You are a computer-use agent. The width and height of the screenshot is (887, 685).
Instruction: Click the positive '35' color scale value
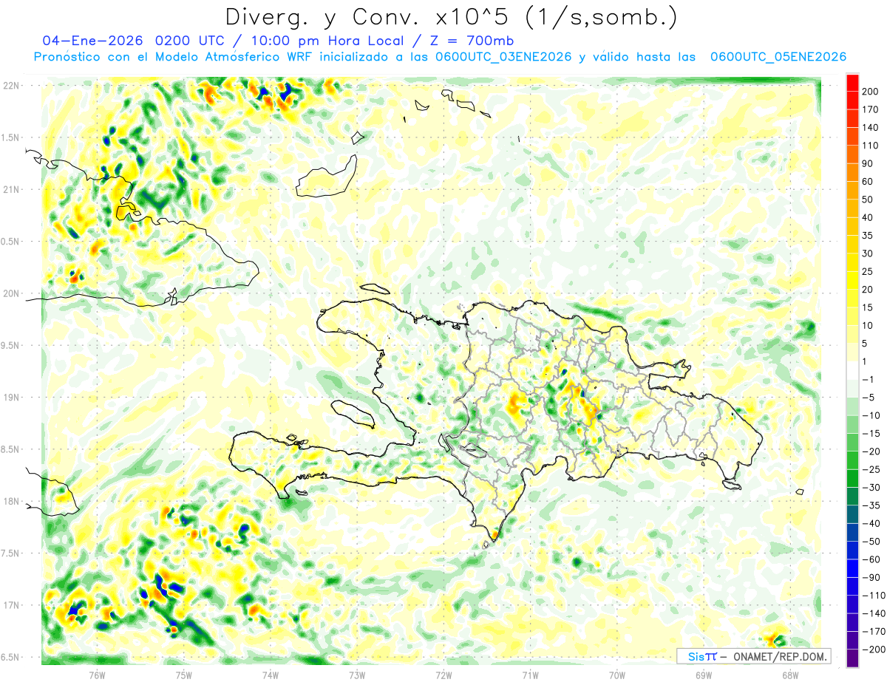pos(868,236)
